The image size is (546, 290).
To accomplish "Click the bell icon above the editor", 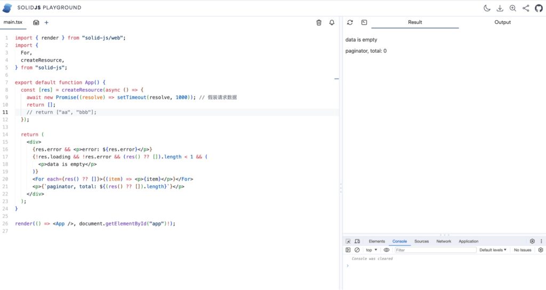I will [332, 22].
